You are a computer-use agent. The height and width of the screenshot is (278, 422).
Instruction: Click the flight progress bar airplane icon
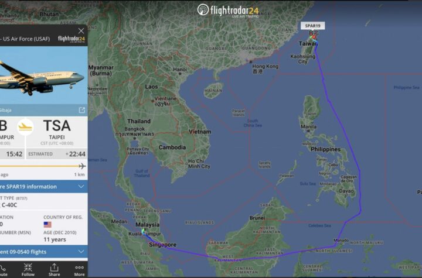(x=82, y=166)
